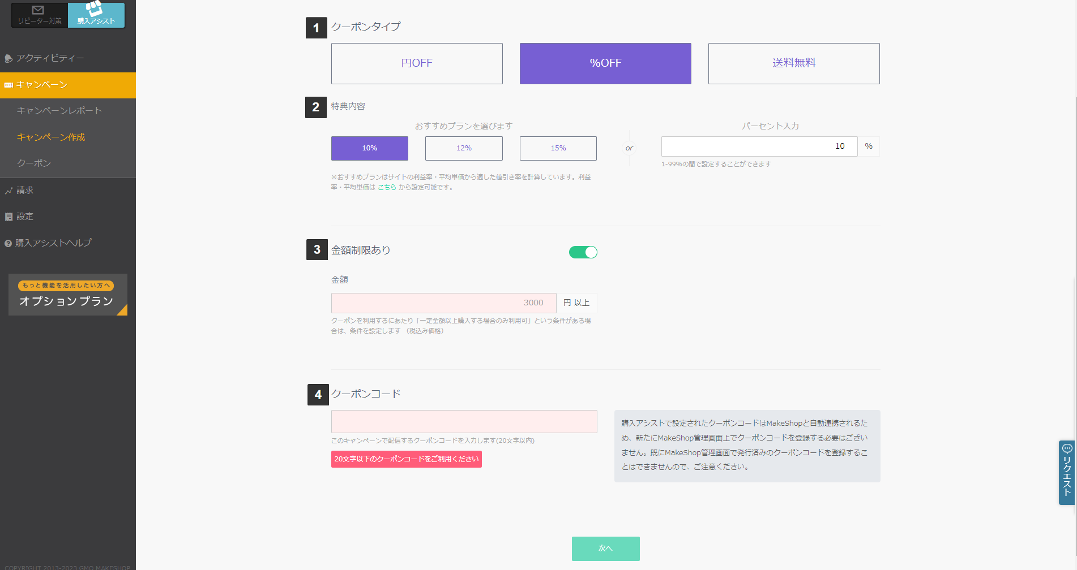Switch to the 購入アシスト tab
1077x570 pixels.
click(x=96, y=15)
